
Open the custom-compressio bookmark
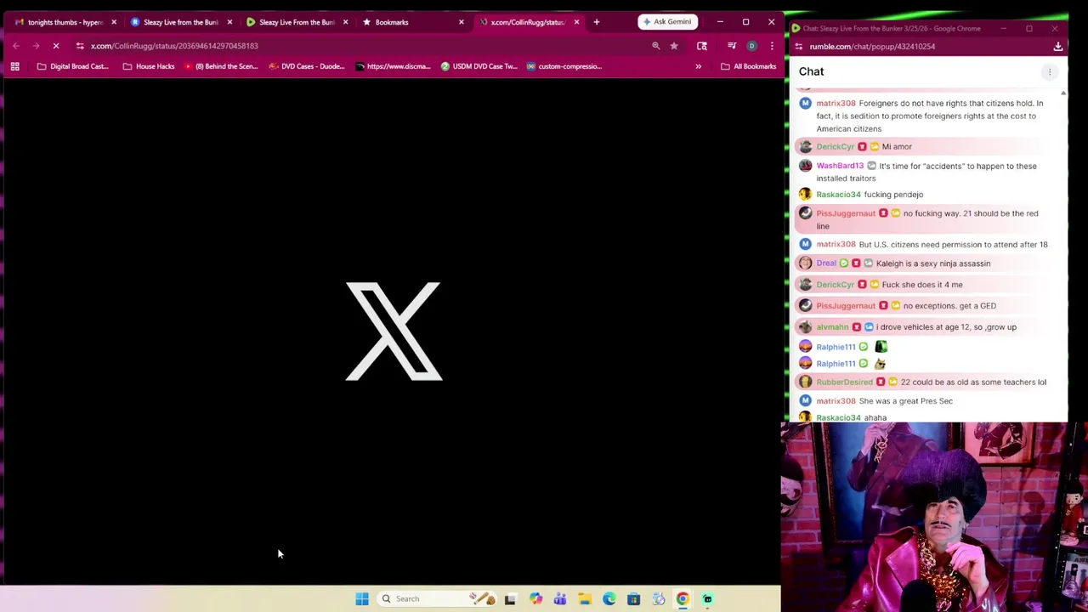point(564,66)
